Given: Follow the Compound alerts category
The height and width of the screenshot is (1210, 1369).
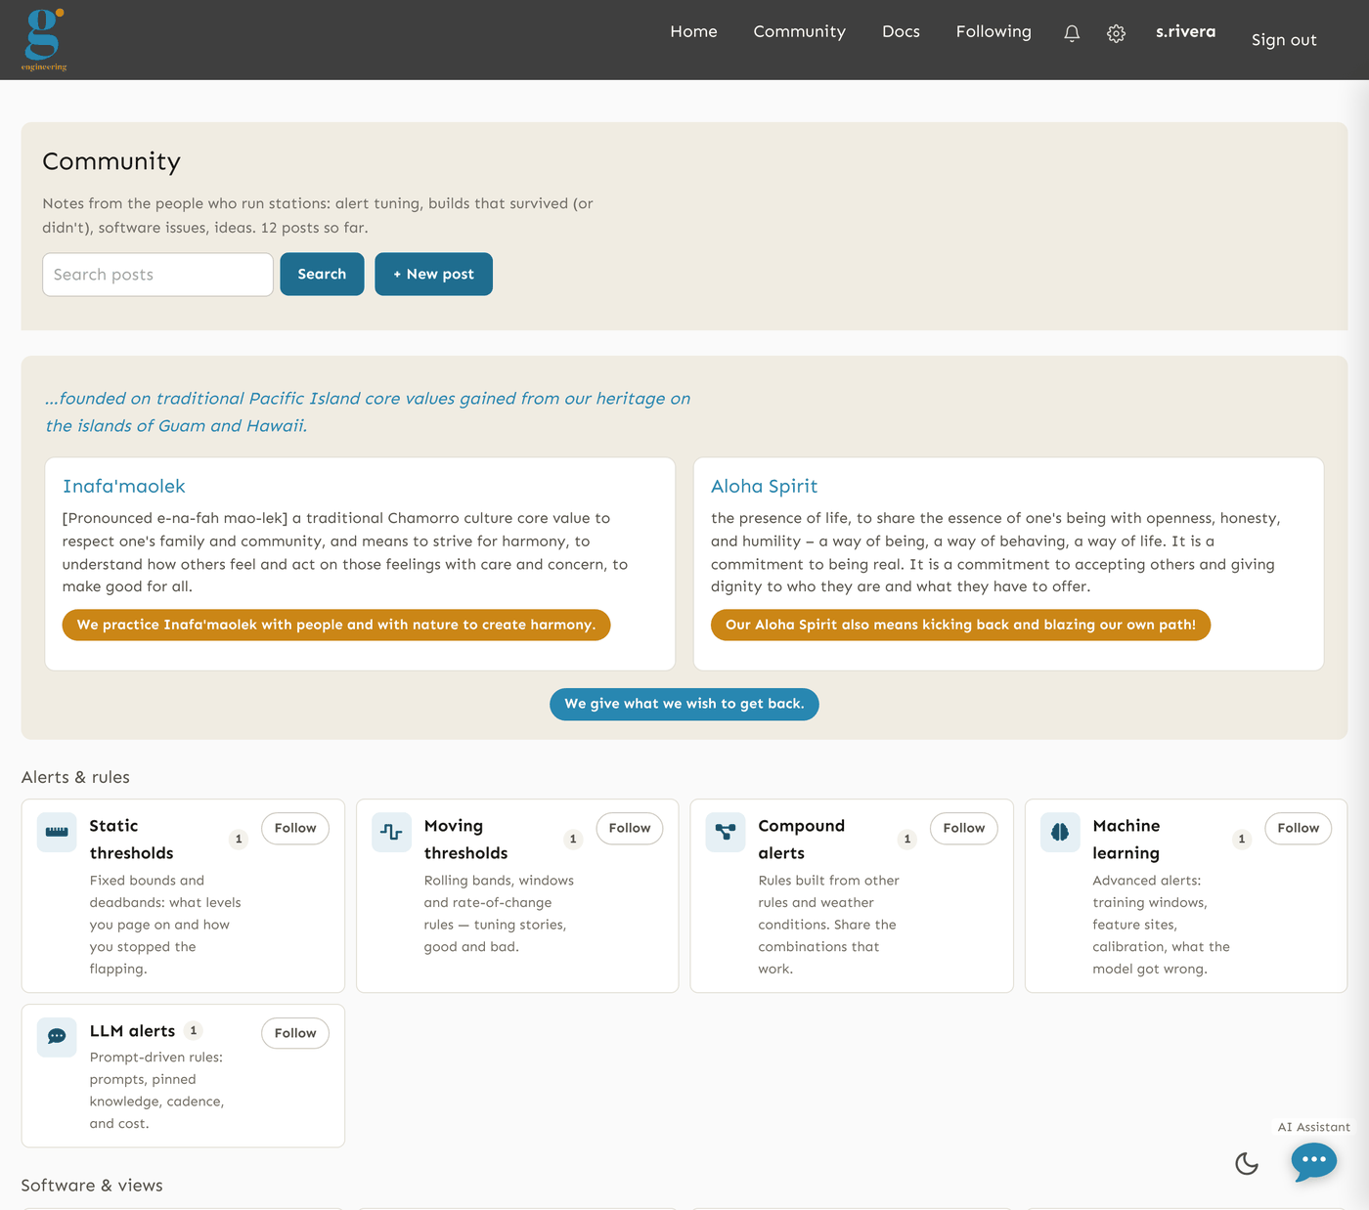Looking at the screenshot, I should [964, 828].
